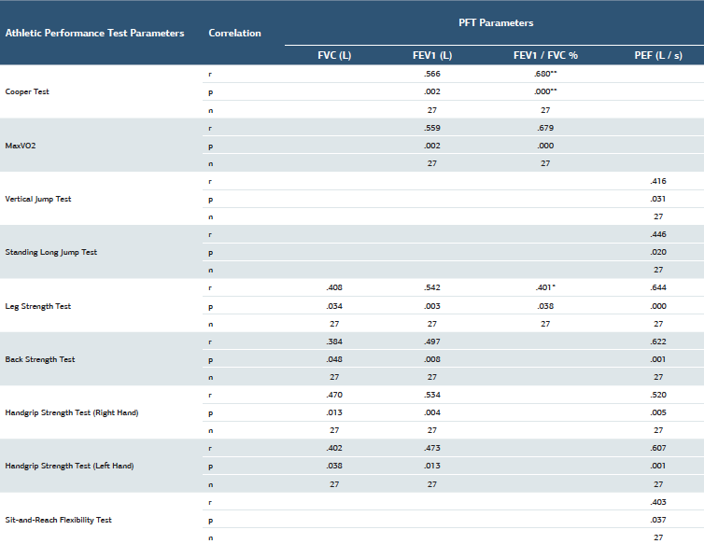
Task: Click the Right Hand grip p-value ".005"
Action: pyautogui.click(x=658, y=412)
